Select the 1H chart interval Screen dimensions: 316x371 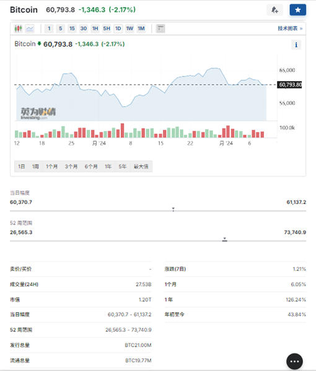95,28
